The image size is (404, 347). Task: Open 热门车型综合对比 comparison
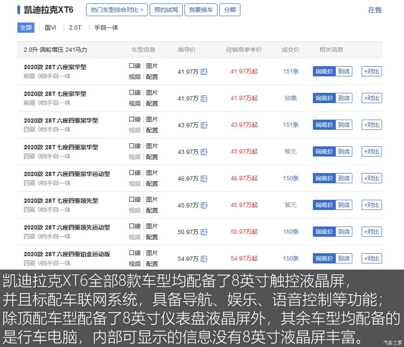click(x=117, y=10)
